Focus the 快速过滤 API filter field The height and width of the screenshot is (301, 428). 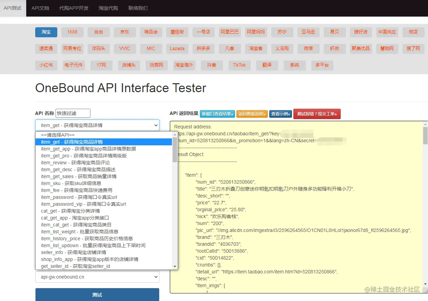(x=73, y=113)
